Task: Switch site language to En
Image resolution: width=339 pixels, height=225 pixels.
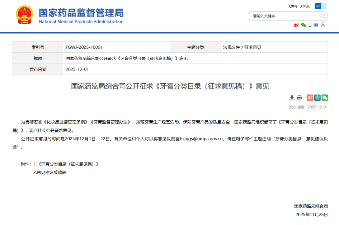Action: (x=324, y=6)
